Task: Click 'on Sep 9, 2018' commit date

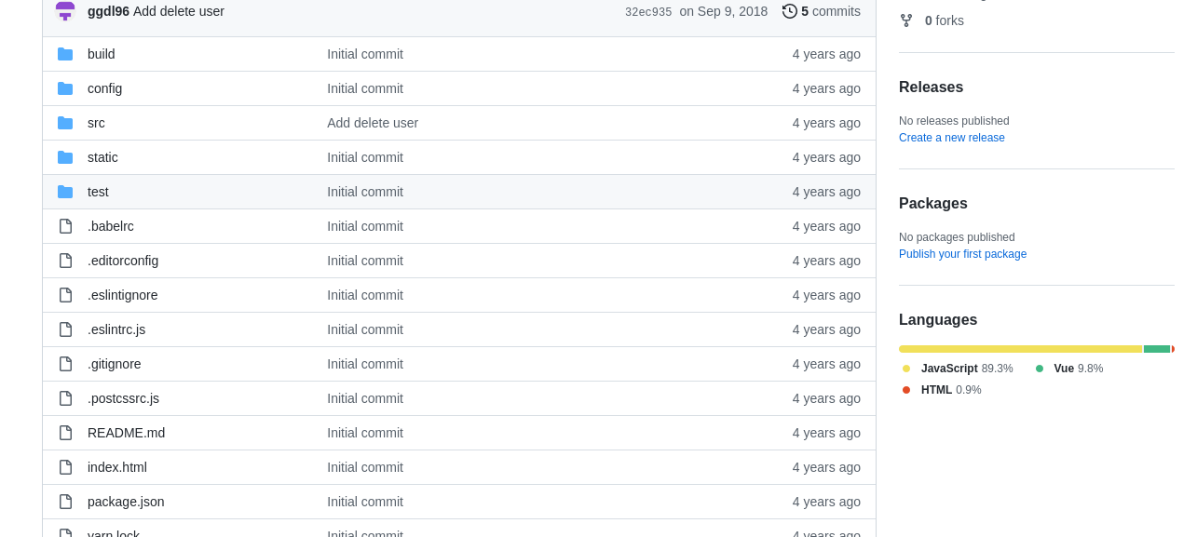Action: (x=724, y=11)
